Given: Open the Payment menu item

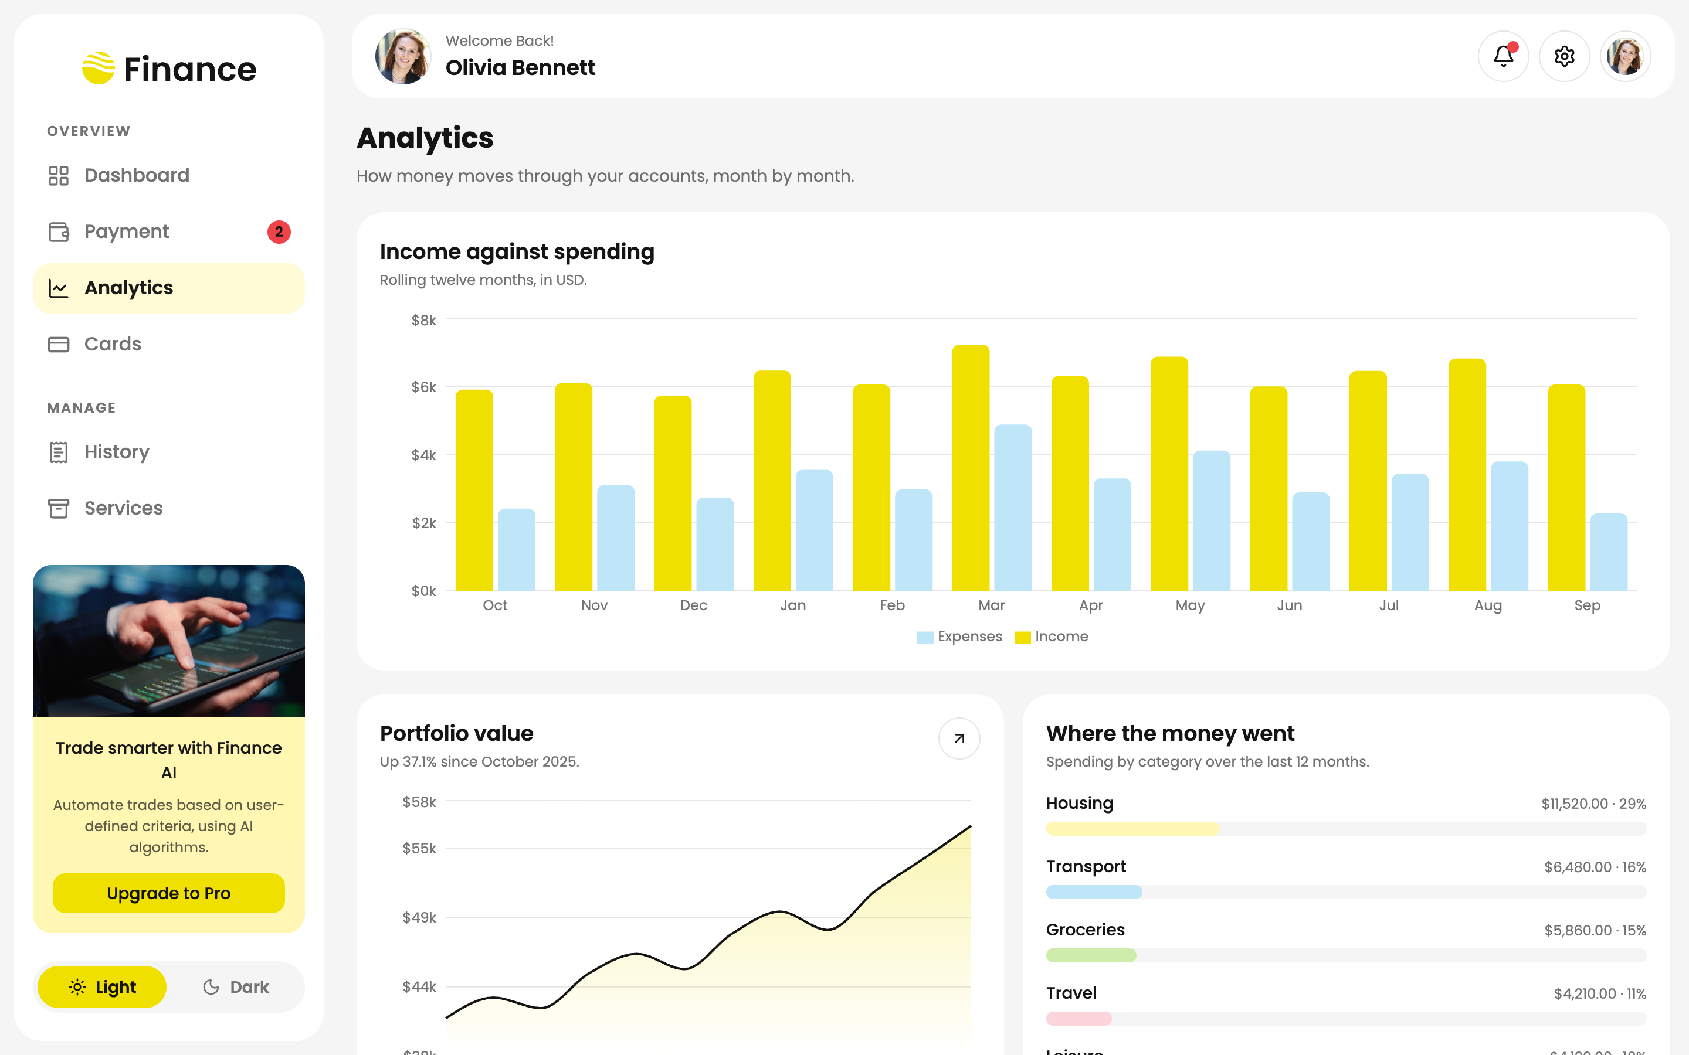Looking at the screenshot, I should click(x=169, y=232).
